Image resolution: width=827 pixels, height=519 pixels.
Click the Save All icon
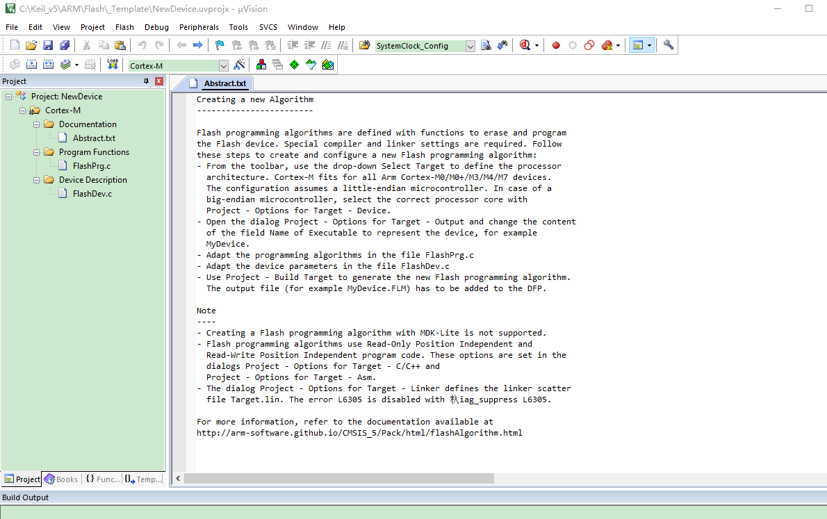point(65,45)
